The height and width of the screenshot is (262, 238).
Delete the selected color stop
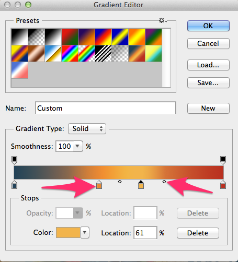[x=198, y=233]
